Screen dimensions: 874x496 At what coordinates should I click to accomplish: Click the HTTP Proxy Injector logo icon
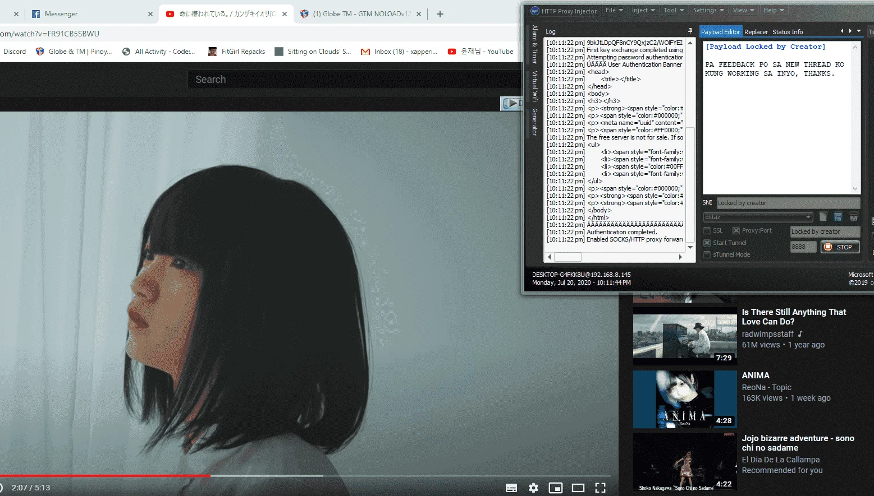tap(535, 11)
